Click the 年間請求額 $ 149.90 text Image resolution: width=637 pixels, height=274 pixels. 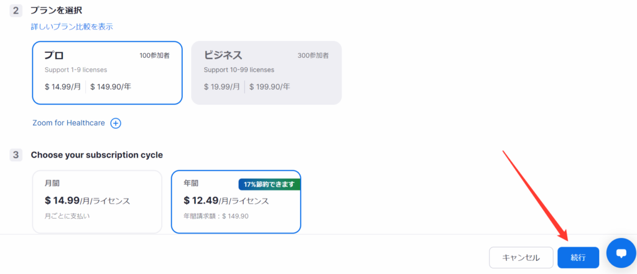tap(216, 216)
